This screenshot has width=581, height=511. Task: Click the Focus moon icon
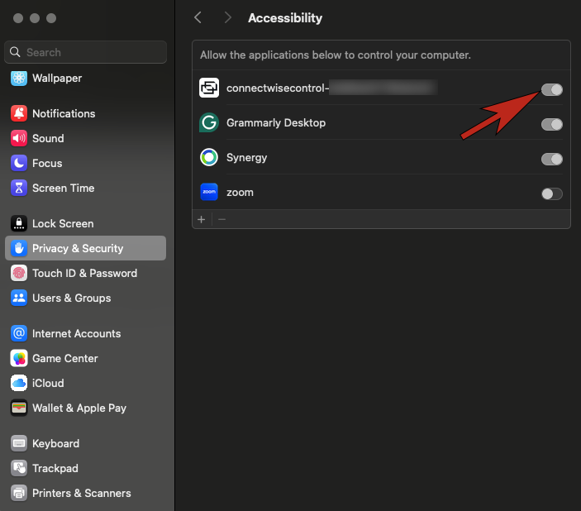18,163
